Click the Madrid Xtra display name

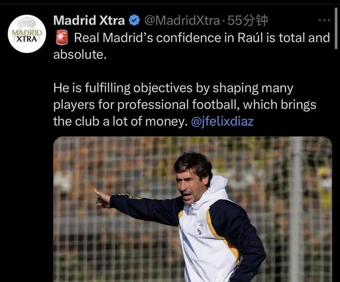[x=89, y=21]
